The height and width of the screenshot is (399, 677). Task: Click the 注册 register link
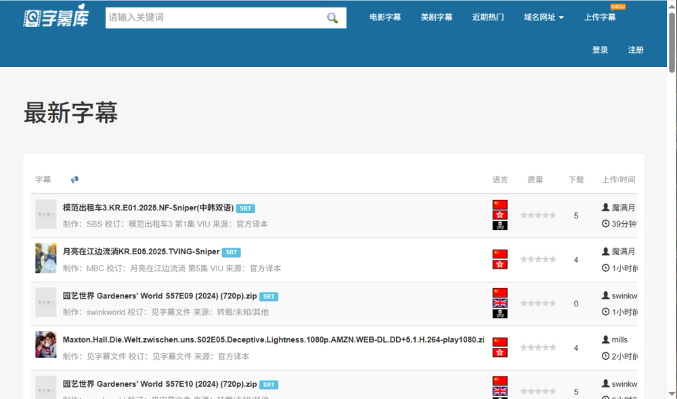tap(636, 50)
